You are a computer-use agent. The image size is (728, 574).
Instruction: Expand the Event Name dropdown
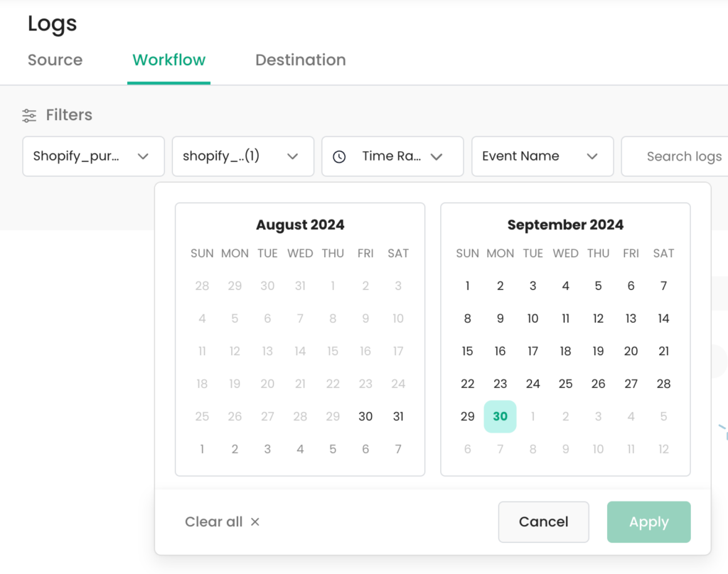(x=542, y=156)
